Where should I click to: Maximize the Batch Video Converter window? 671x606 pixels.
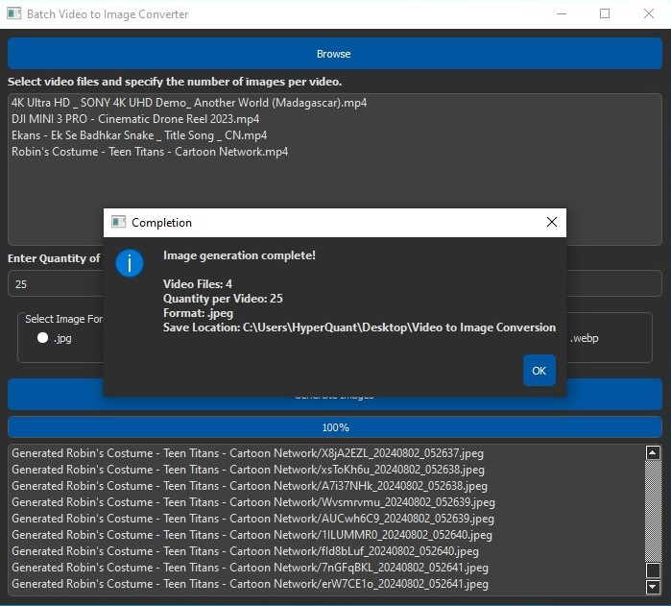click(605, 14)
